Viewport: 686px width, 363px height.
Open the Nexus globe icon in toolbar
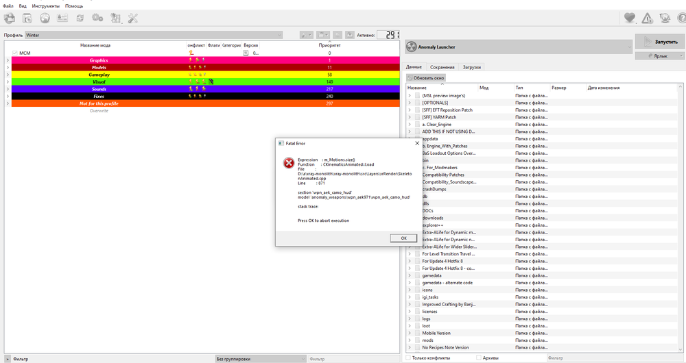[x=45, y=18]
